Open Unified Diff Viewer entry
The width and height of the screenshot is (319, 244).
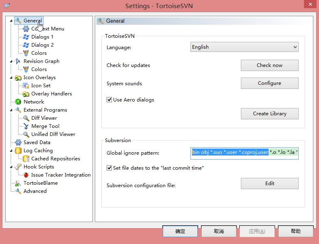pos(53,134)
